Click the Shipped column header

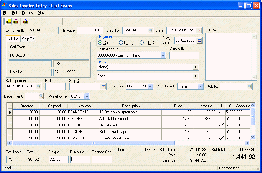click(x=54, y=106)
